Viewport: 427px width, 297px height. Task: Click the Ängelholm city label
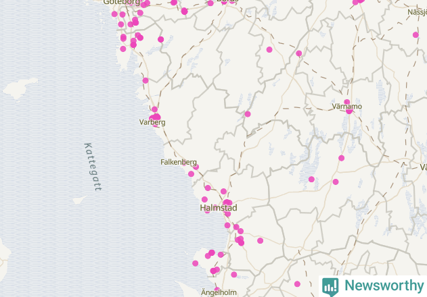tap(219, 293)
